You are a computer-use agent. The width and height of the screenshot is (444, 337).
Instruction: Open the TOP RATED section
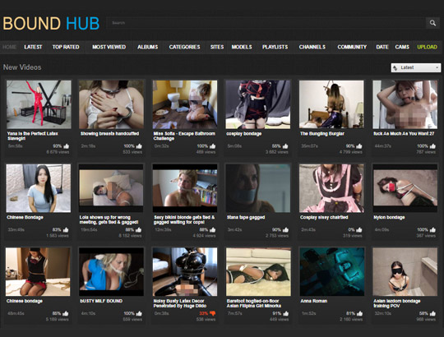66,47
